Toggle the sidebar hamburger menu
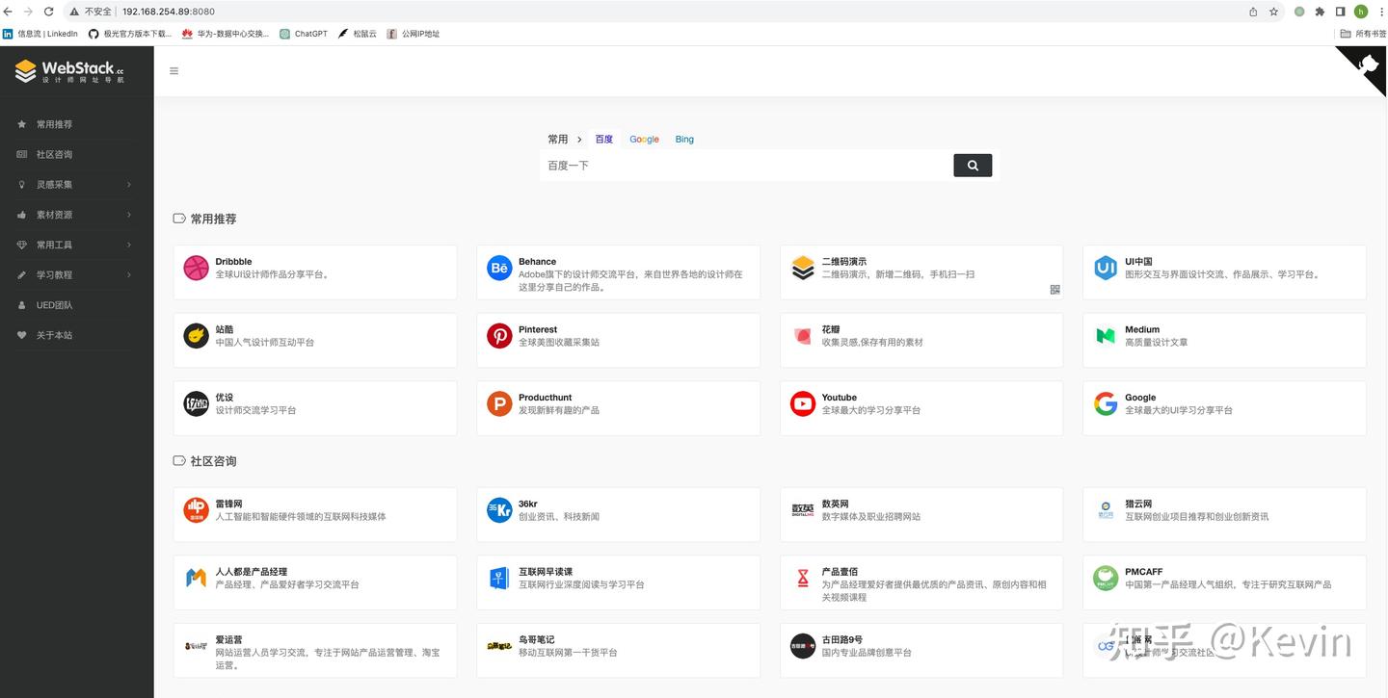 (x=173, y=71)
